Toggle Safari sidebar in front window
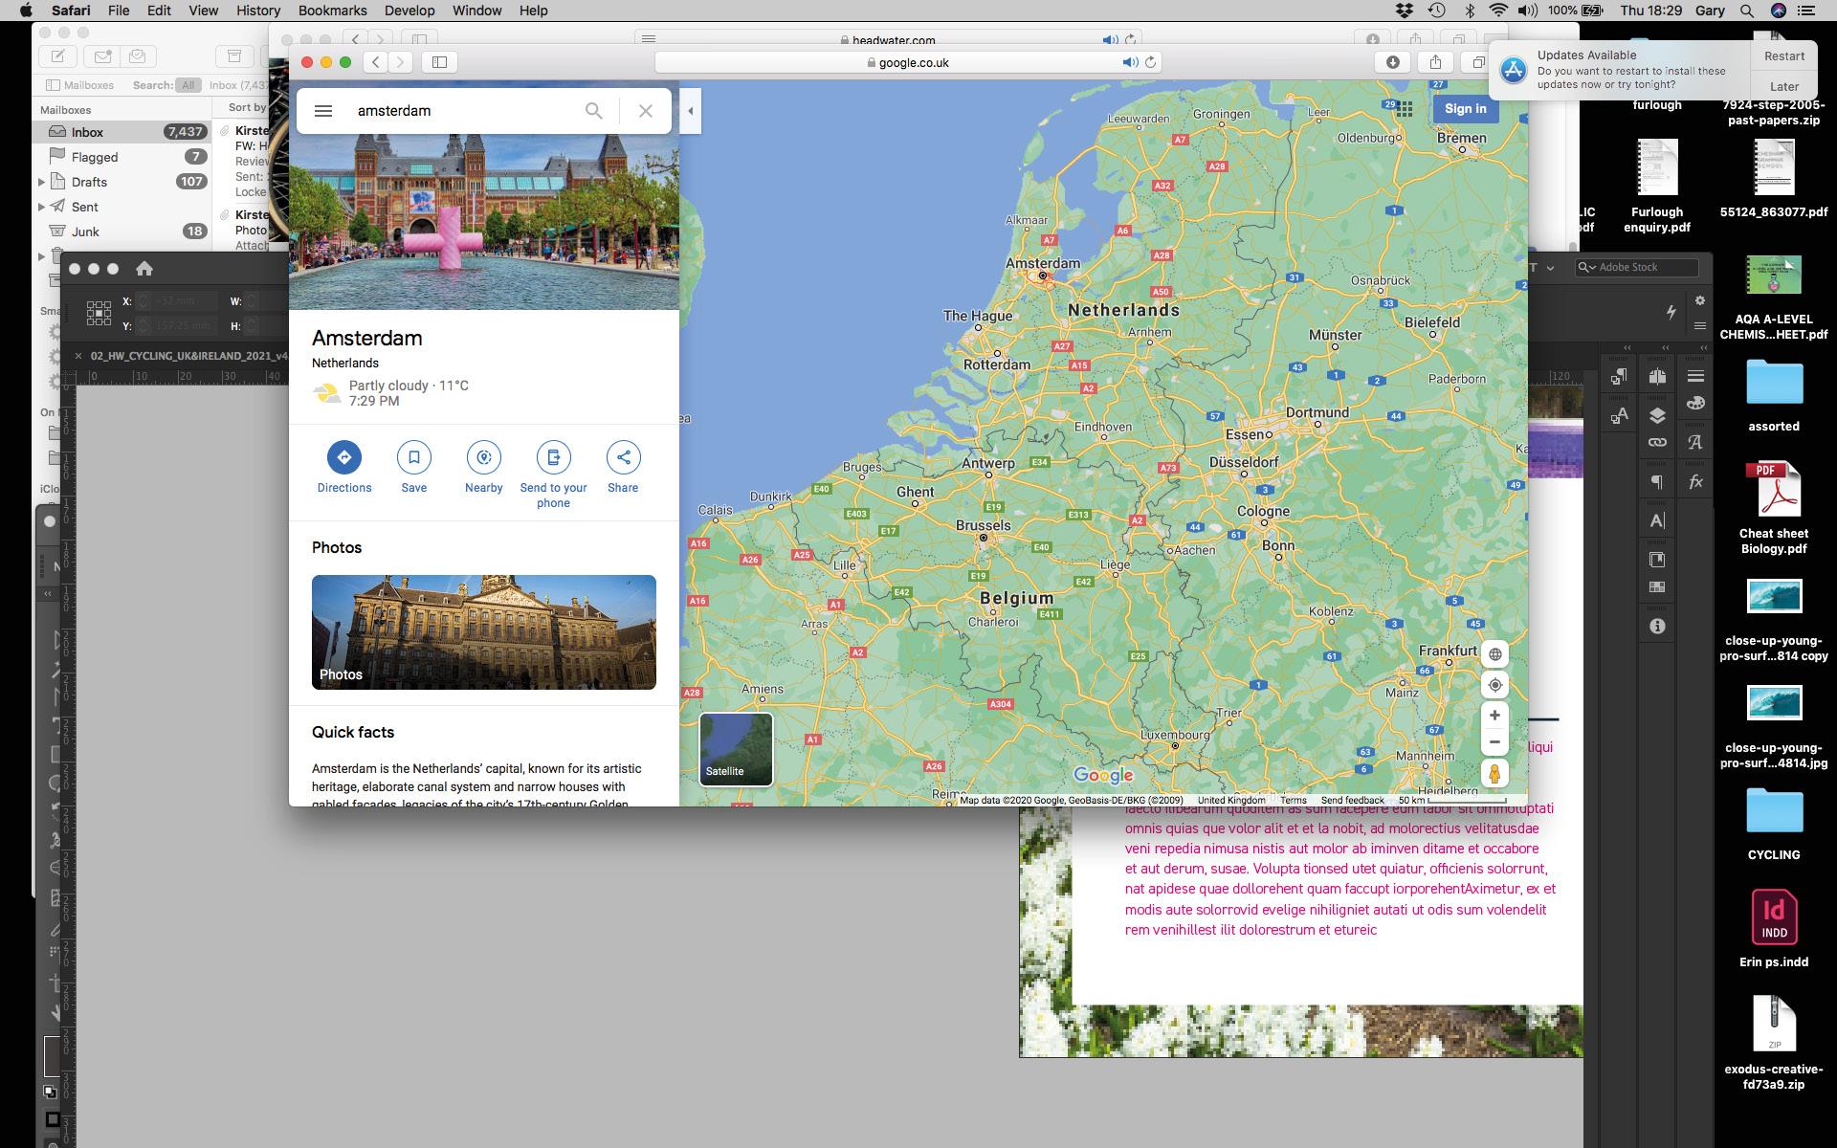The image size is (1837, 1148). click(x=440, y=62)
